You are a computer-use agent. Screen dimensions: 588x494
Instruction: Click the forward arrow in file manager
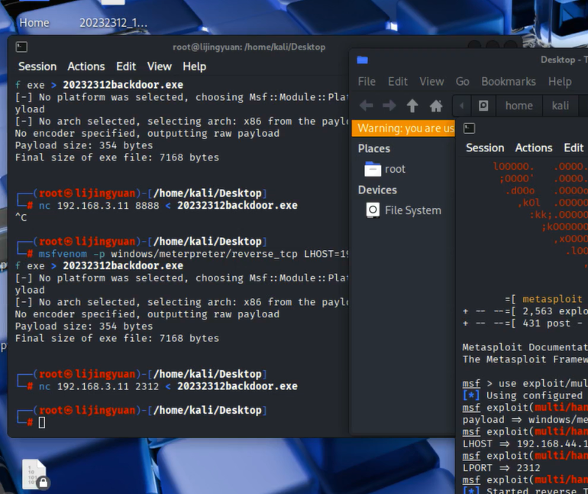tap(389, 106)
